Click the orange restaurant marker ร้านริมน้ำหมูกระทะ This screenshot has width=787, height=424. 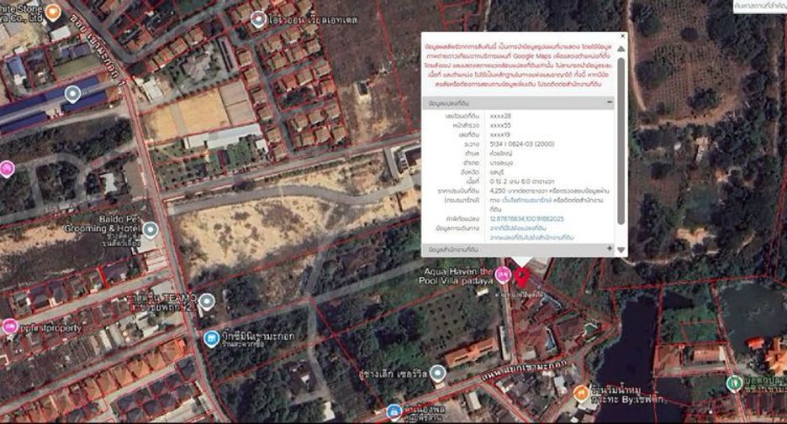click(581, 394)
